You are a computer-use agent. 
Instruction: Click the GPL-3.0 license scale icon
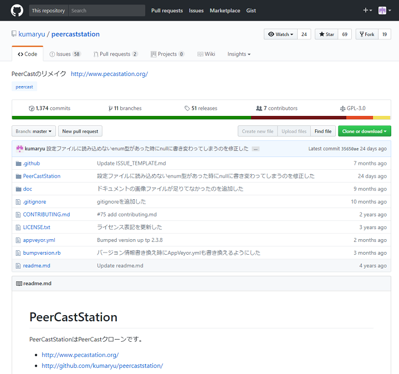click(343, 109)
